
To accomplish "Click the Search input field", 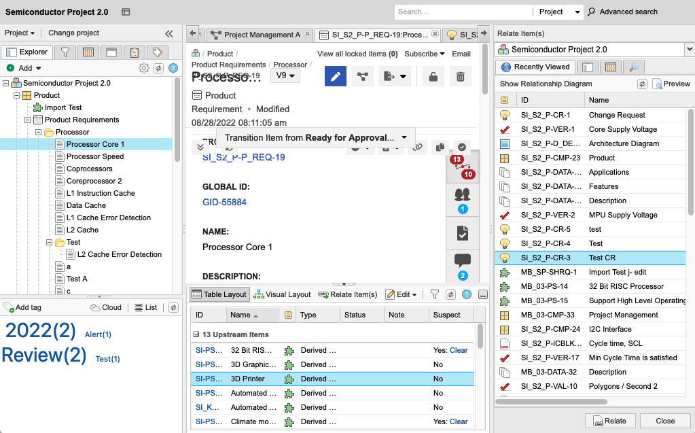I will point(463,12).
